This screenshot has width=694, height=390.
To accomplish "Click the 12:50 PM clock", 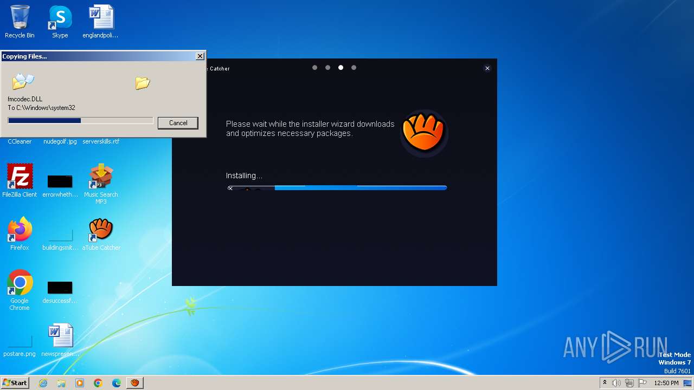I will [666, 383].
